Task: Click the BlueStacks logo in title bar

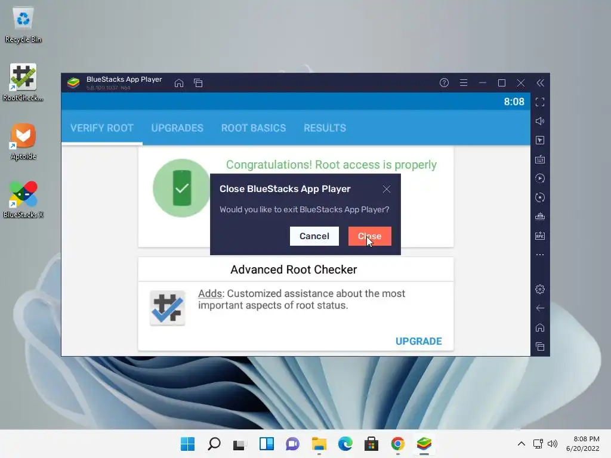Action: click(73, 82)
